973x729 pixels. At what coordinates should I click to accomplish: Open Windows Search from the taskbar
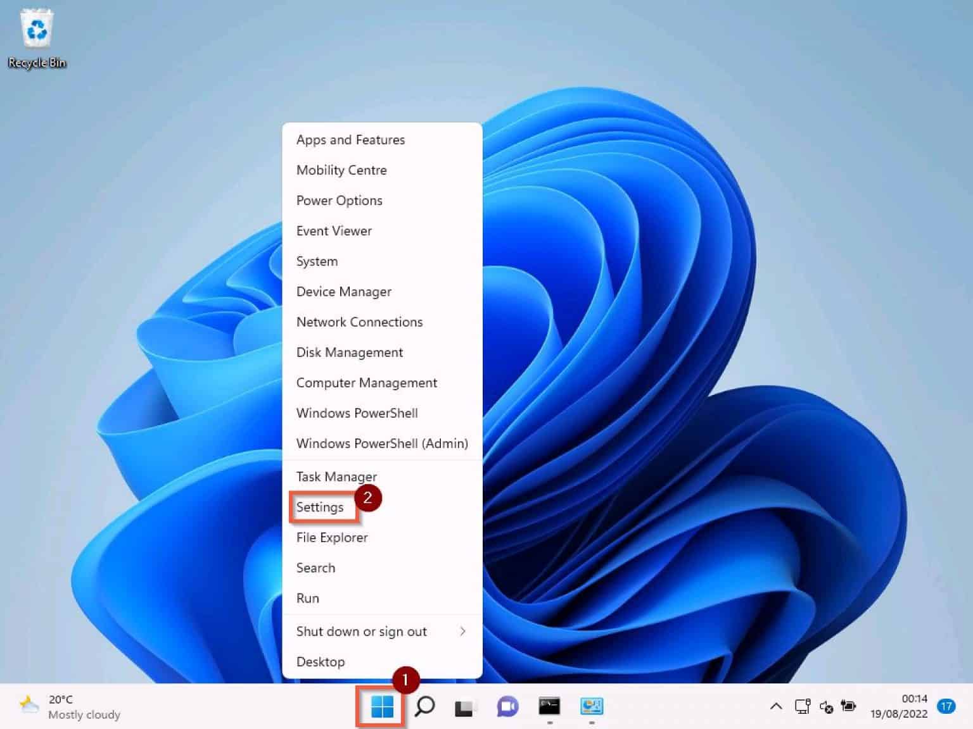click(424, 707)
